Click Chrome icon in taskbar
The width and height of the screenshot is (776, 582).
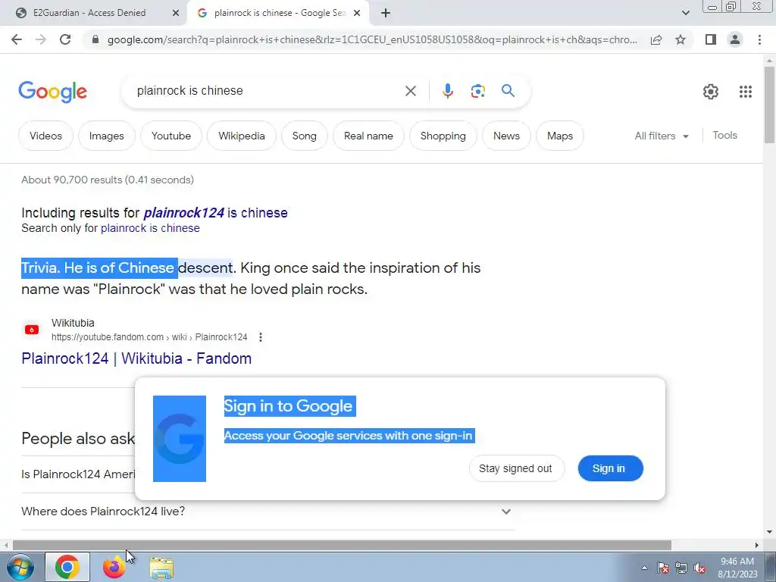[67, 567]
